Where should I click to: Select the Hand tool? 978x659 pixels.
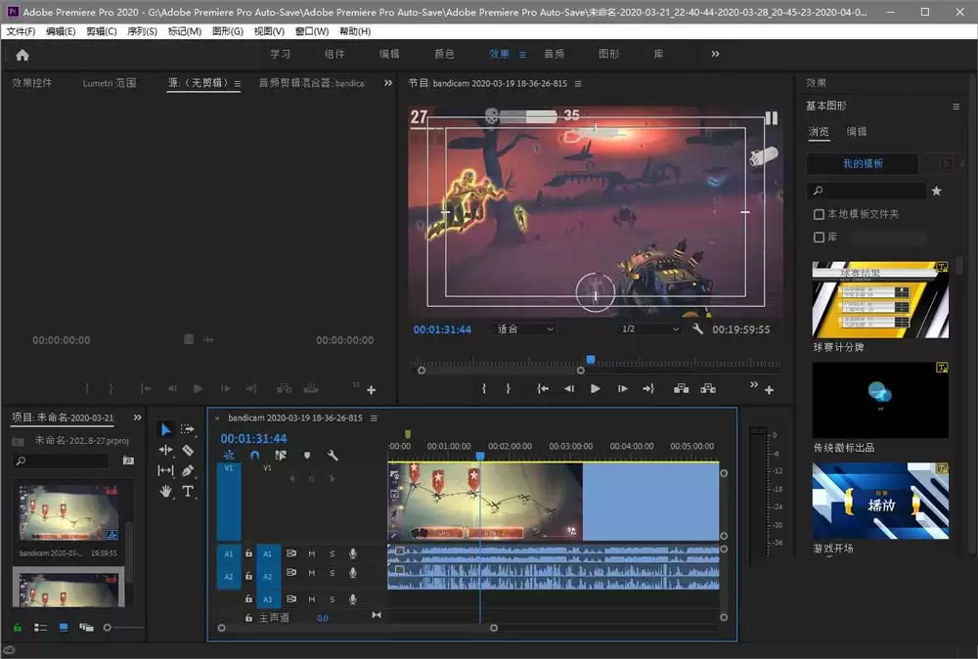[165, 491]
